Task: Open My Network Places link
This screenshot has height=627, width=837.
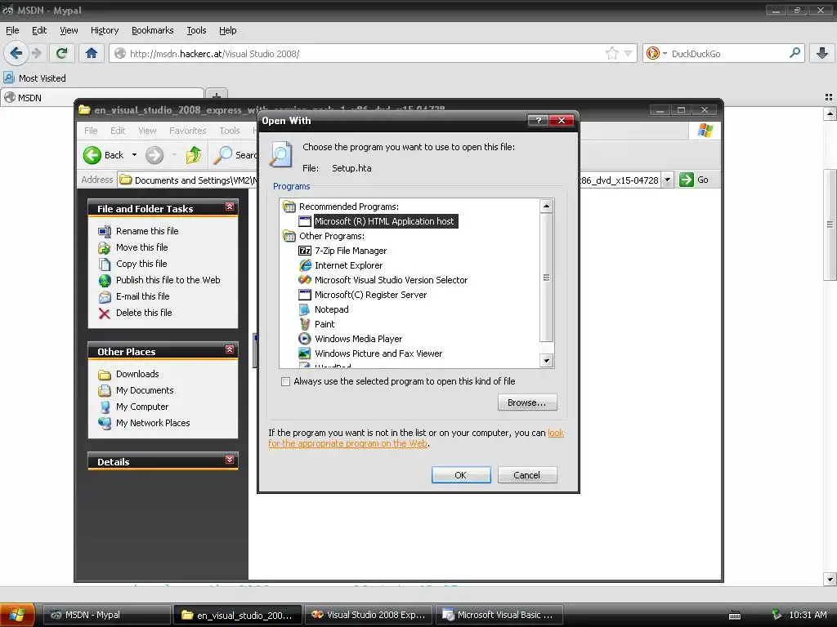Action: 153,423
